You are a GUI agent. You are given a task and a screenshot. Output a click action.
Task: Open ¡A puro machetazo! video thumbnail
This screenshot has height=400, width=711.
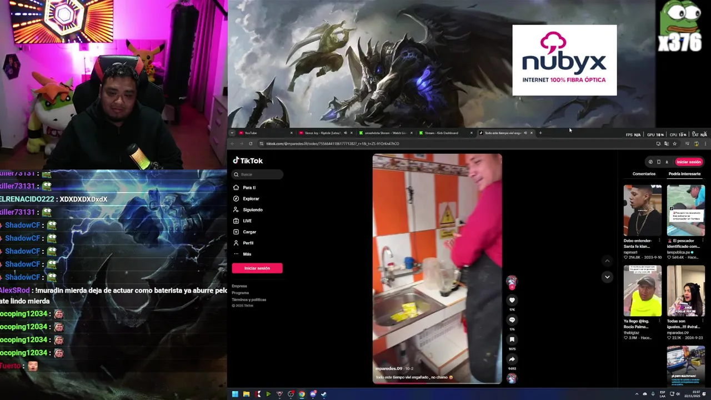pyautogui.click(x=686, y=365)
